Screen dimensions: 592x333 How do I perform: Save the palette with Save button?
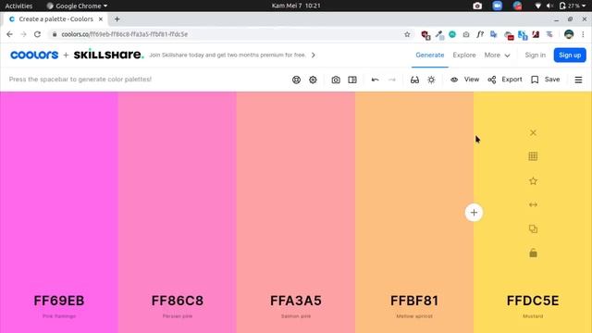546,80
